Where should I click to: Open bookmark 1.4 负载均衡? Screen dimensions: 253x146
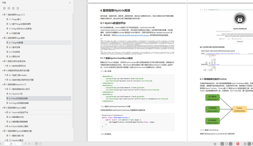point(14,33)
